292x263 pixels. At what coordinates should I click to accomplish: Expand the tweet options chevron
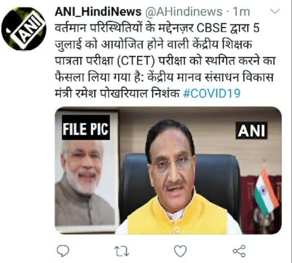[x=275, y=11]
